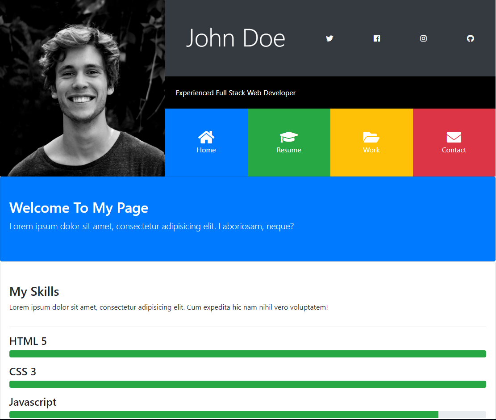Open the Instagram icon link
496x420 pixels.
424,38
